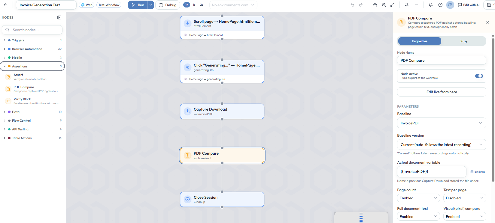Viewport: 495px width, 223px height.
Task: Click PDF Compare panel header icon
Action: click(401, 22)
